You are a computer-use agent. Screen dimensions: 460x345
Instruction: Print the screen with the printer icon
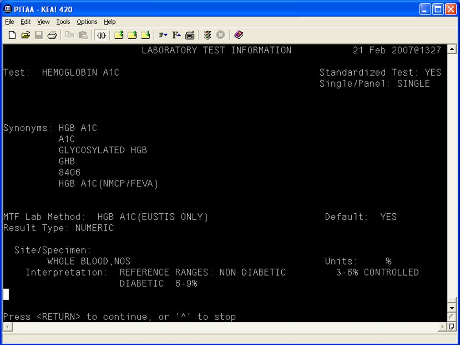pos(52,35)
